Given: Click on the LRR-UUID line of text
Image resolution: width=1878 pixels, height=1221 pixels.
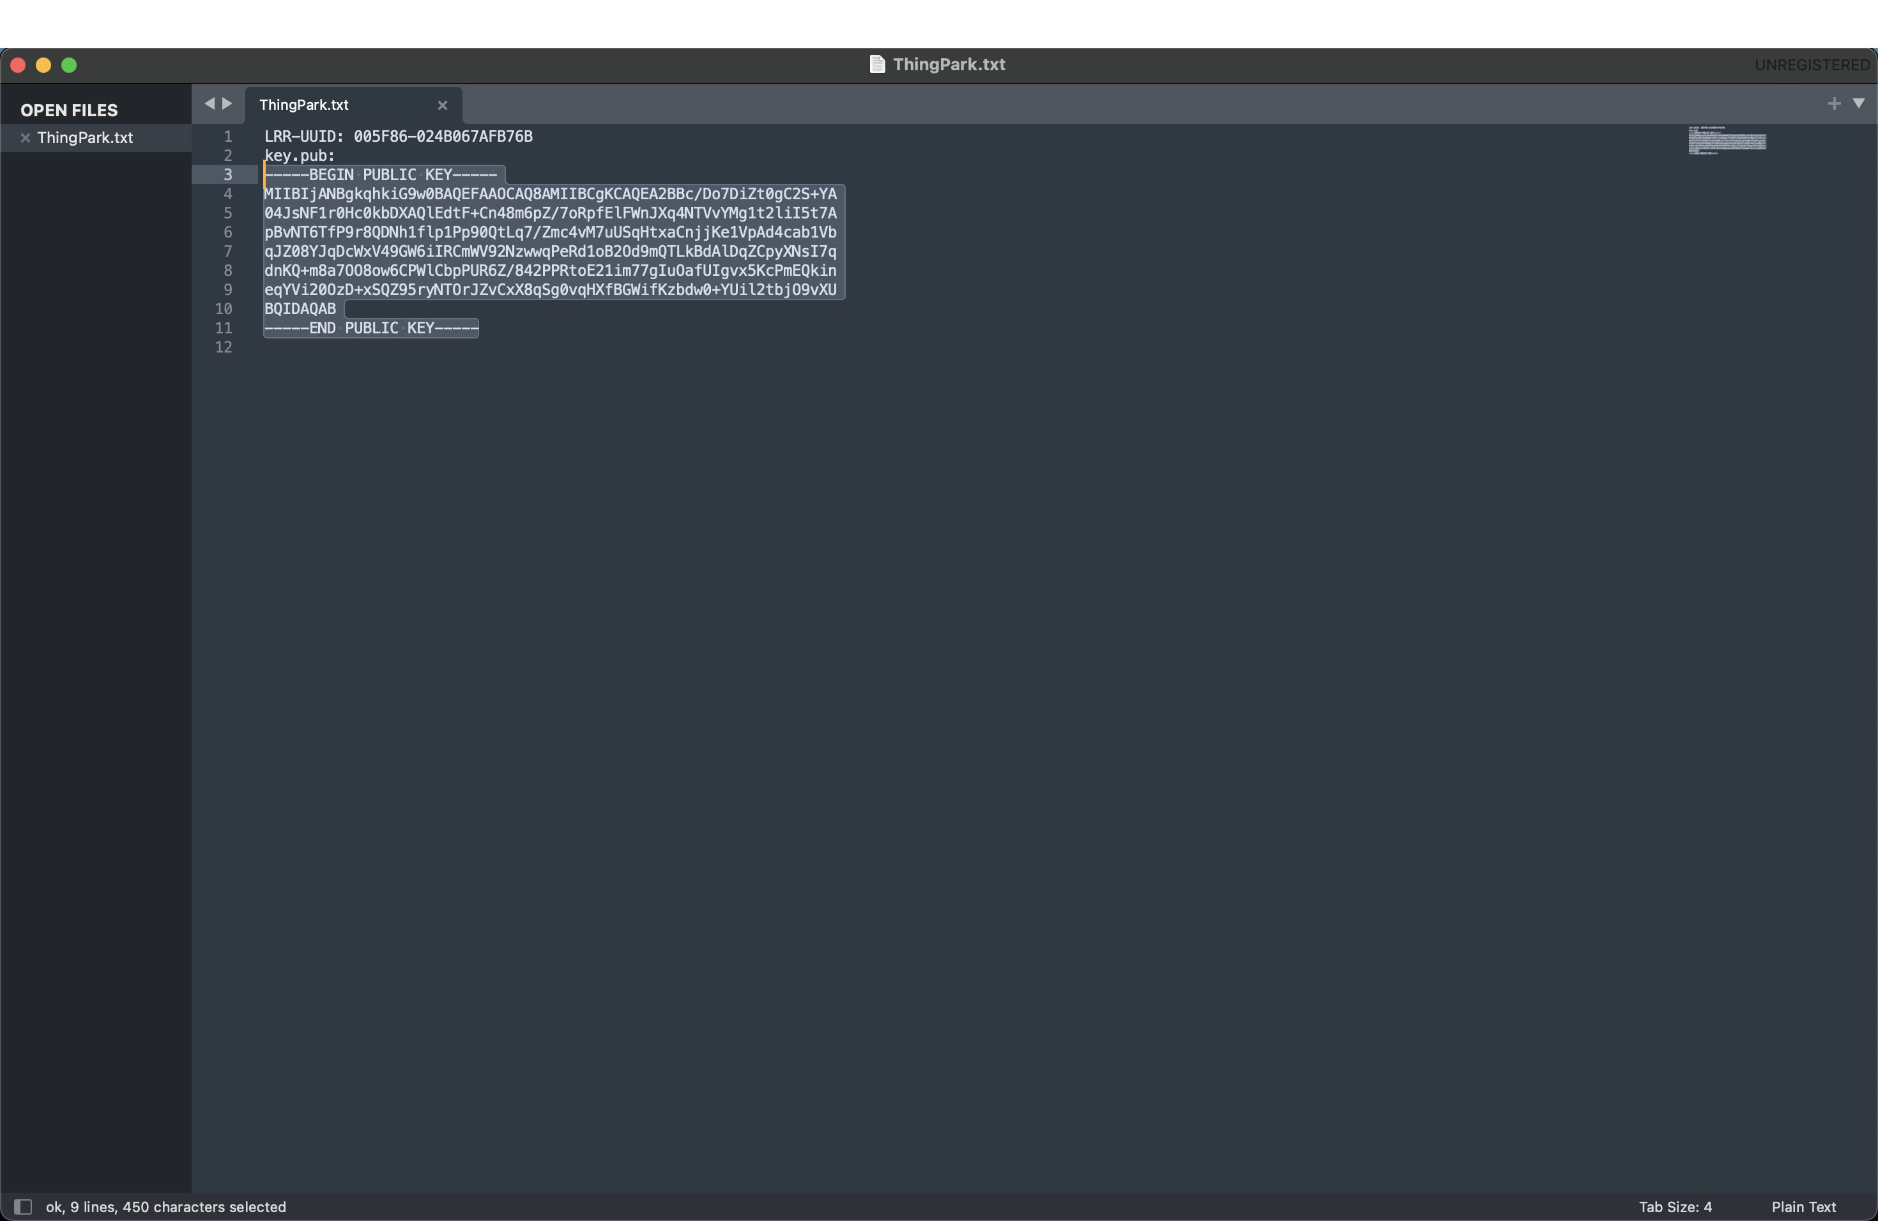Looking at the screenshot, I should tap(398, 137).
